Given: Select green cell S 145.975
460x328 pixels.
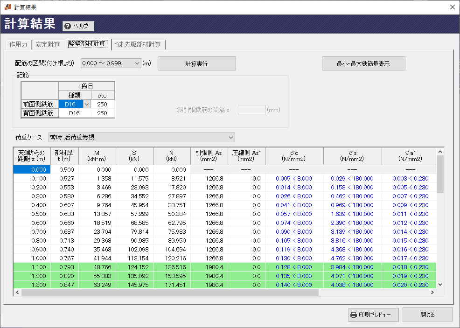Looking at the screenshot, I should (x=134, y=285).
